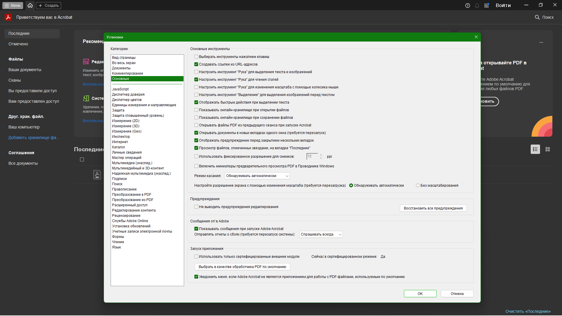Click the Acrobat logo icon

tap(8, 17)
